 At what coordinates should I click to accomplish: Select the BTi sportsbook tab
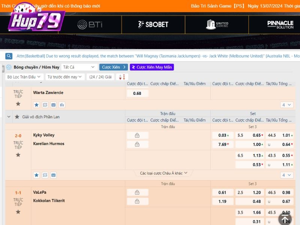[90, 24]
